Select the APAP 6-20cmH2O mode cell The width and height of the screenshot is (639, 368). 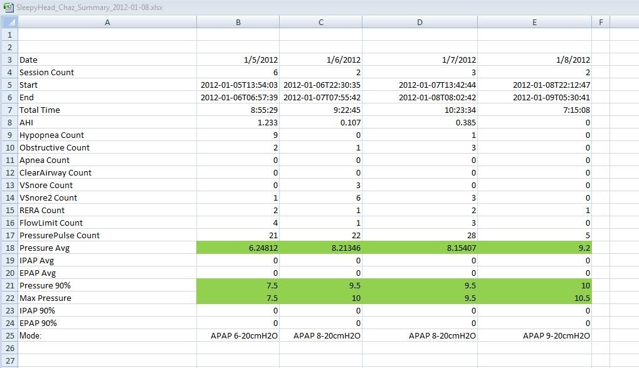[238, 335]
